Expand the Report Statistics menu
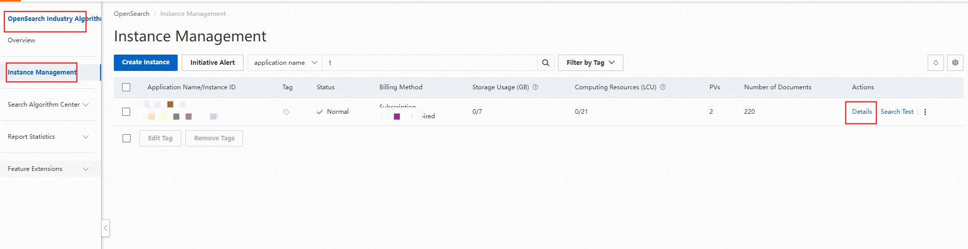The image size is (968, 249). pyautogui.click(x=48, y=137)
